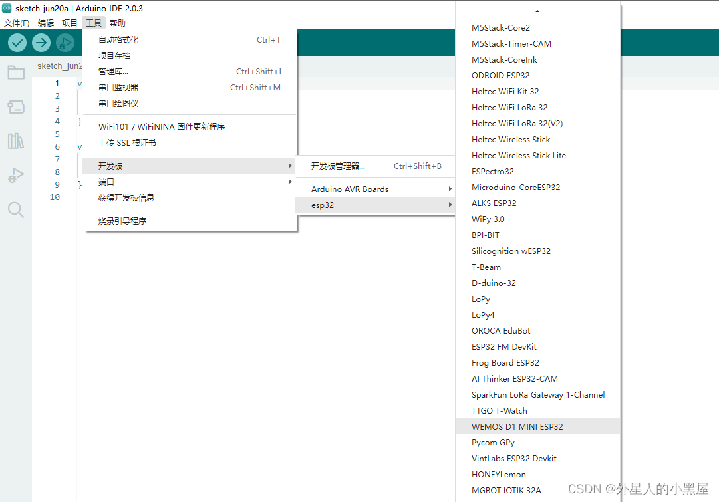Click the Verify checkmark button

tap(17, 43)
